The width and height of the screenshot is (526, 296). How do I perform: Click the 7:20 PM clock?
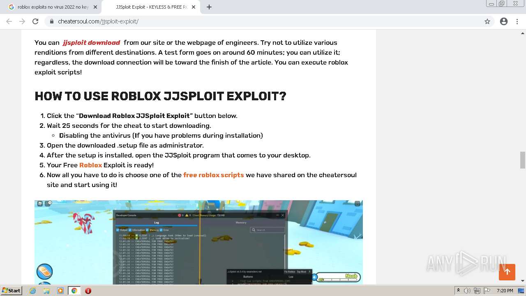(505, 291)
